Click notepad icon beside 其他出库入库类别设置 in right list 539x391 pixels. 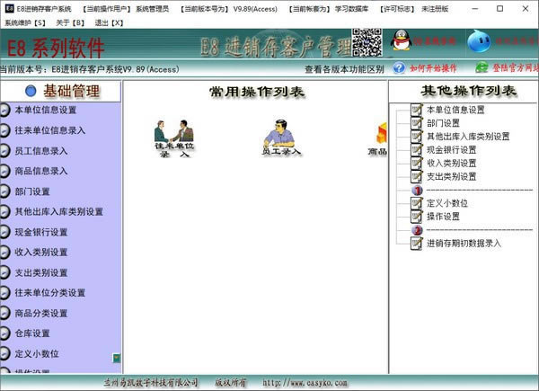(x=417, y=137)
